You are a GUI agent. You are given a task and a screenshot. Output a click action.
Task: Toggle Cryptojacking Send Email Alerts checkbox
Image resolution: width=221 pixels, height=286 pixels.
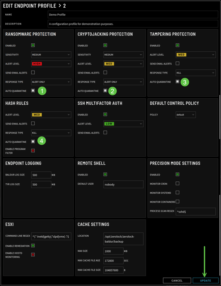[x=105, y=72]
